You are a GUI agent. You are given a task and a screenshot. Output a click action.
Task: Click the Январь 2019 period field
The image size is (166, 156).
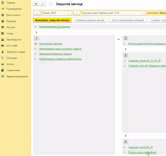point(55,13)
